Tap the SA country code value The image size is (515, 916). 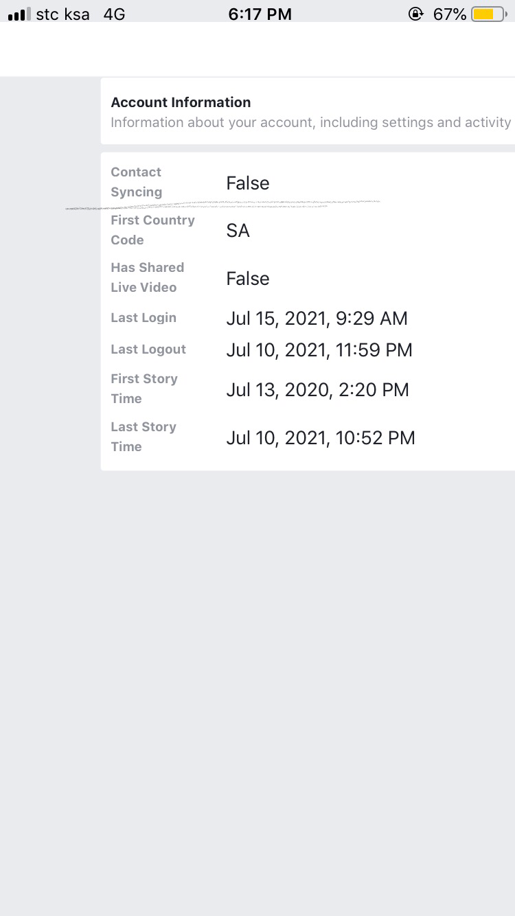tap(238, 231)
